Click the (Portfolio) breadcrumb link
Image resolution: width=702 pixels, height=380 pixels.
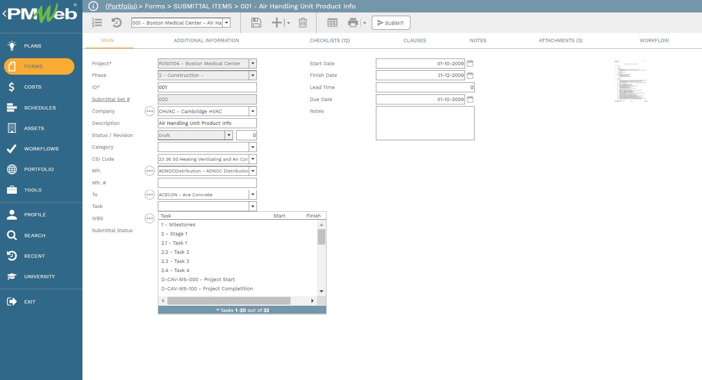(121, 6)
